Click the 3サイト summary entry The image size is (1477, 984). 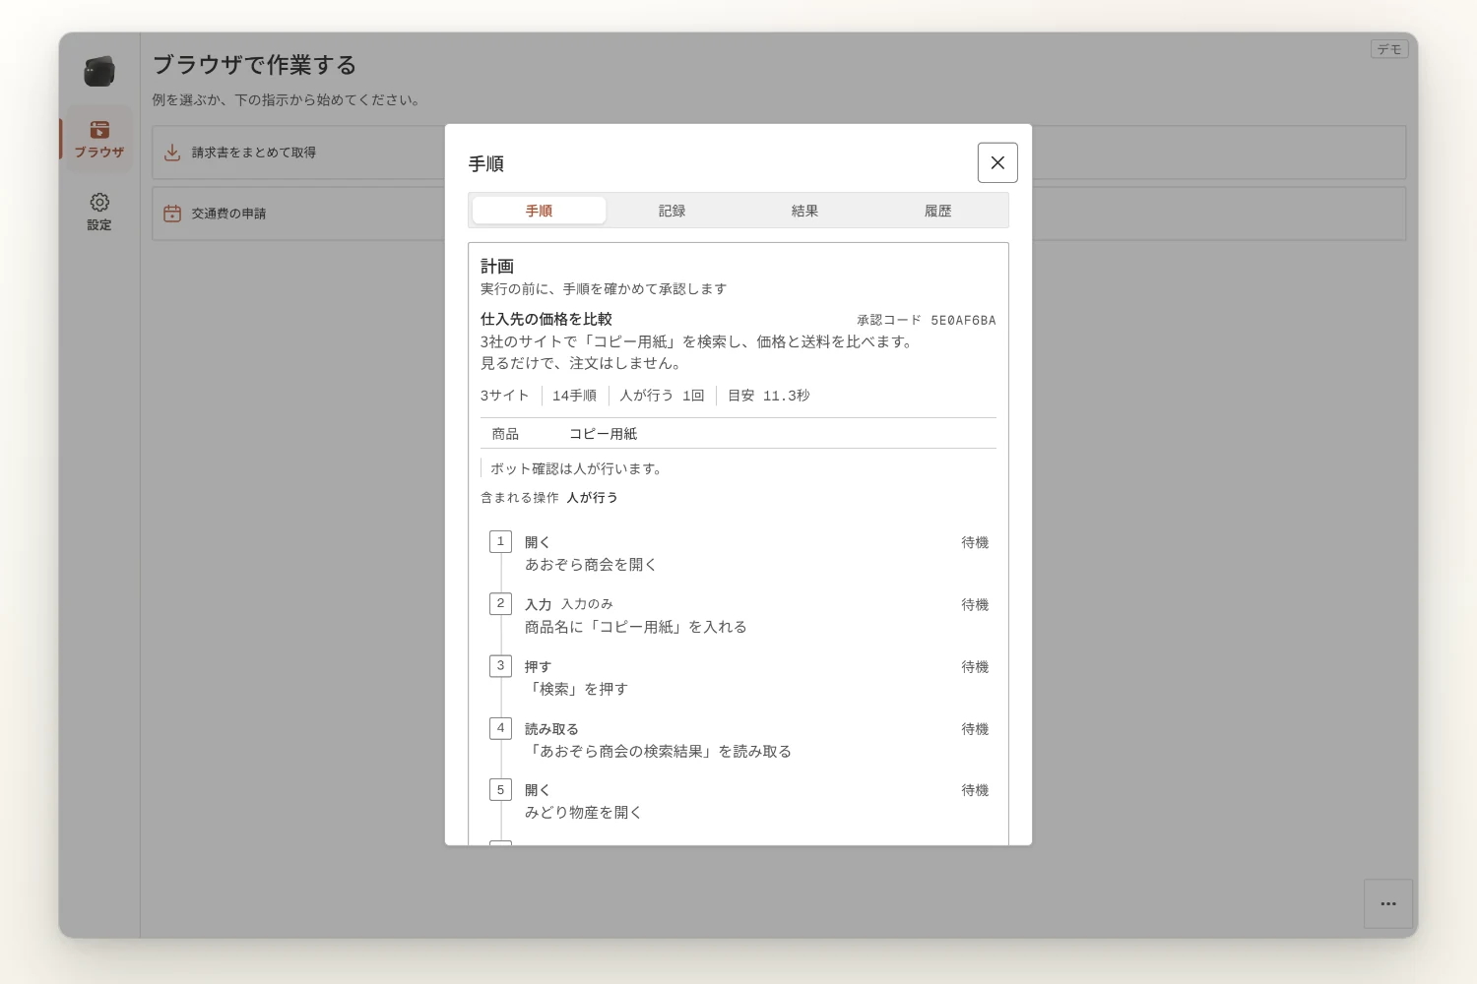point(504,396)
